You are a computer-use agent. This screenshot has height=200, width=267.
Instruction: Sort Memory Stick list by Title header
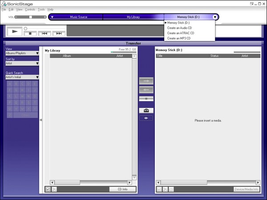pos(183,56)
